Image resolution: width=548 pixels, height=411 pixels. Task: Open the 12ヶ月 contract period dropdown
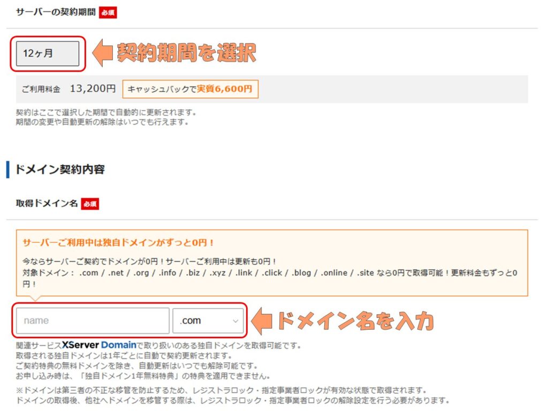[48, 54]
